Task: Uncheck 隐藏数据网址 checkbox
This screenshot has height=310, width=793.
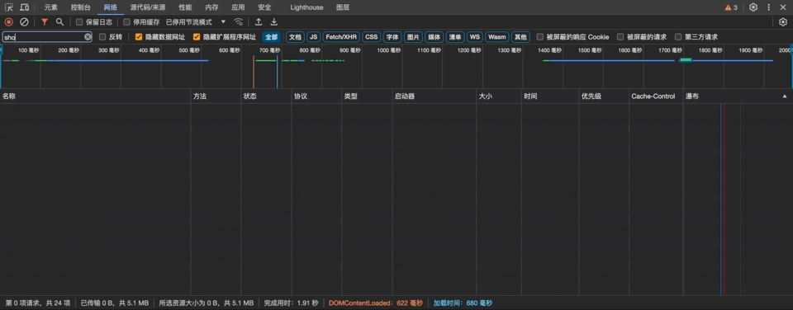Action: (139, 37)
